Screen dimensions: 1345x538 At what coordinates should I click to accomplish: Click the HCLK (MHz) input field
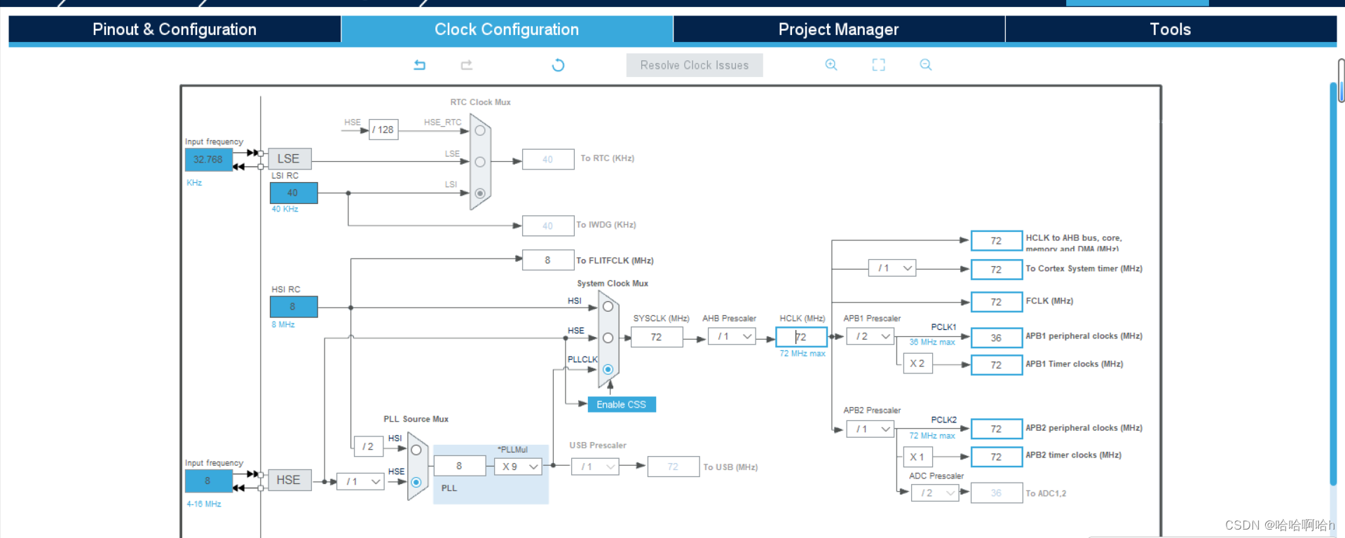tap(802, 337)
